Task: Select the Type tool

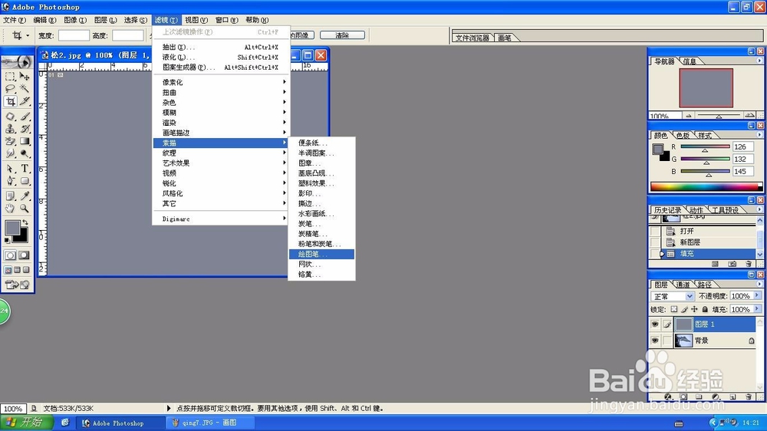Action: [x=25, y=169]
